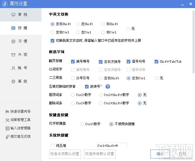Viewport: 195px width, 161px height.
Task: Click the blue question mark help icon
Action: point(108,86)
